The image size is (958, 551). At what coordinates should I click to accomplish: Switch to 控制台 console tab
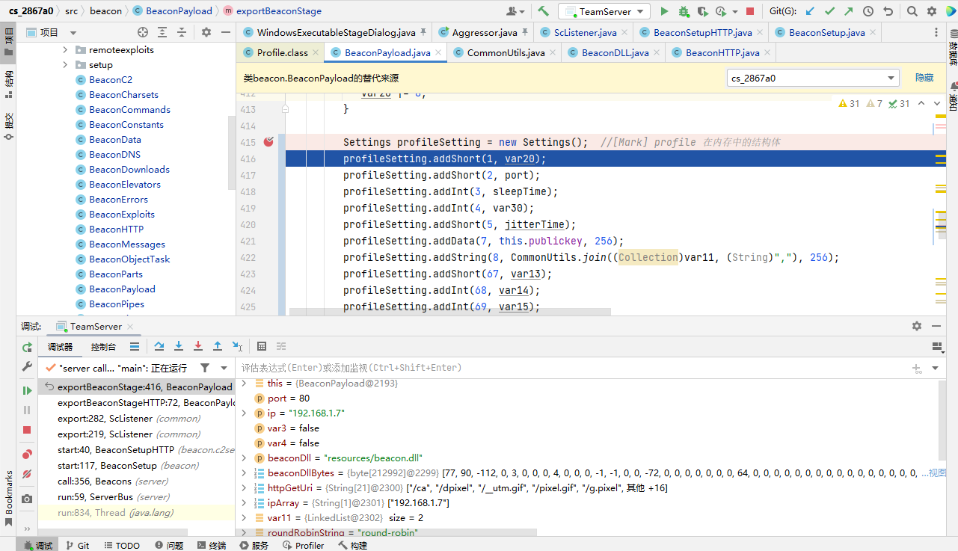pos(103,347)
